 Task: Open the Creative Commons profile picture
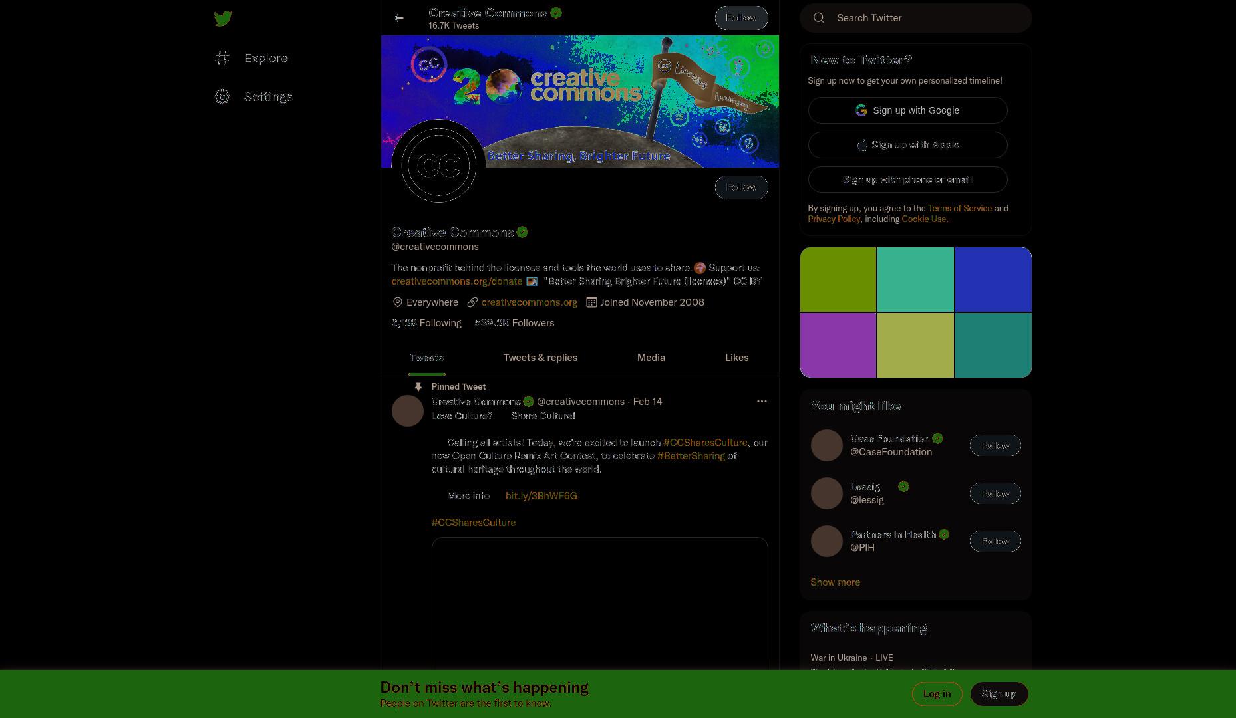(438, 165)
